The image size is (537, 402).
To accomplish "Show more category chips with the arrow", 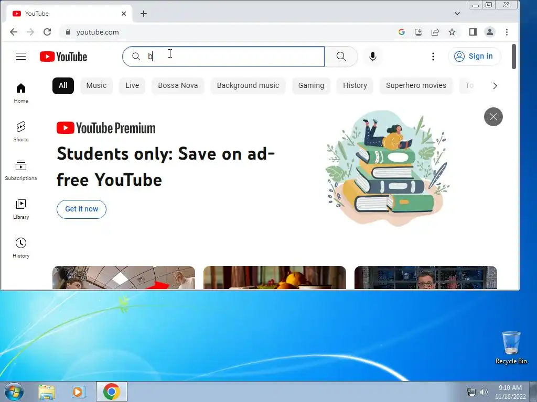I will (x=495, y=86).
